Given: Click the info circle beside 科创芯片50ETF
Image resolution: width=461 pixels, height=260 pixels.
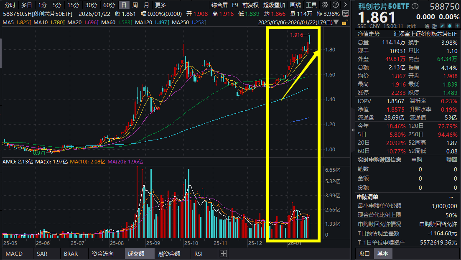Looking at the screenshot, I should point(415,5).
